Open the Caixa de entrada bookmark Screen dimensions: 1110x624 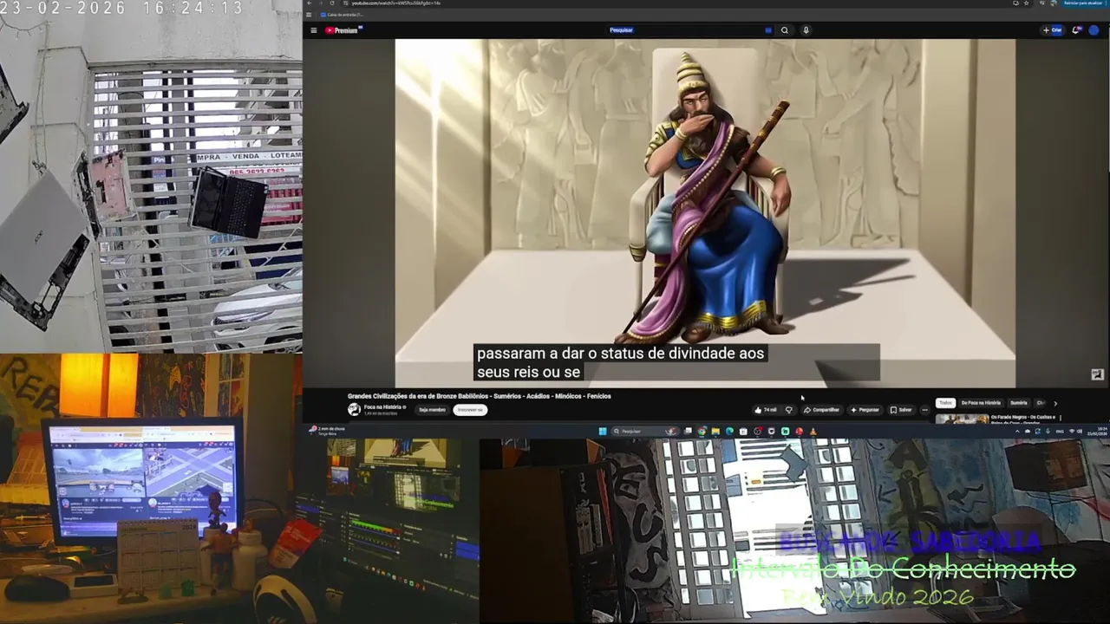pyautogui.click(x=342, y=15)
